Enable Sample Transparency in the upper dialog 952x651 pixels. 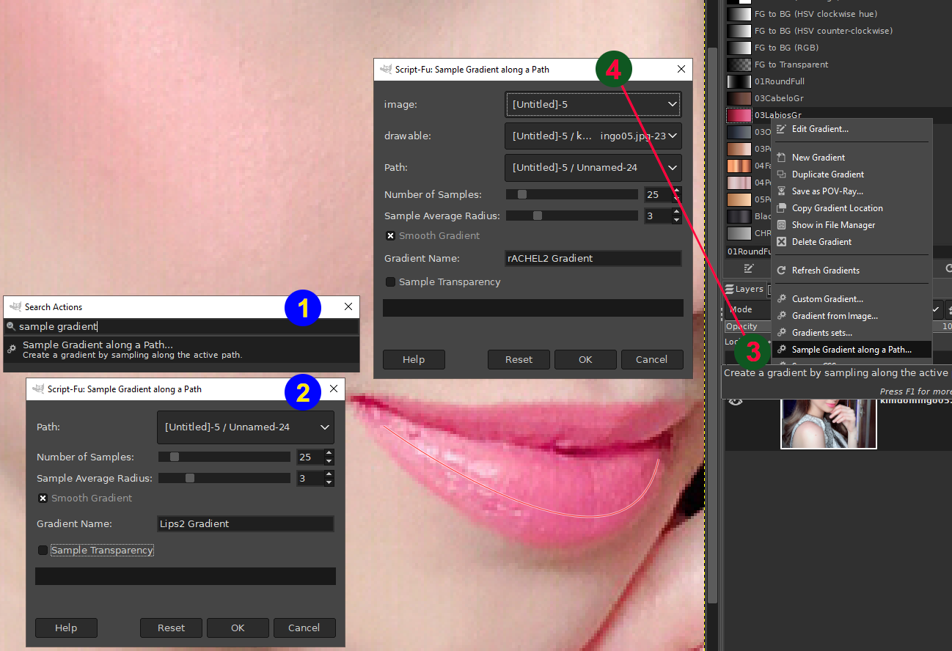pyautogui.click(x=391, y=282)
